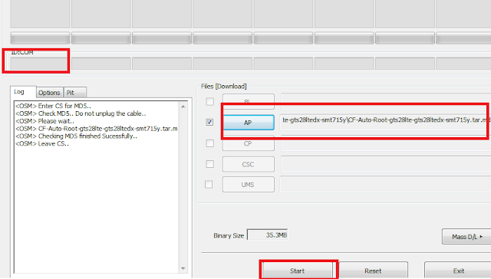
Task: Click log scrollbar up arrow
Action: click(x=183, y=107)
